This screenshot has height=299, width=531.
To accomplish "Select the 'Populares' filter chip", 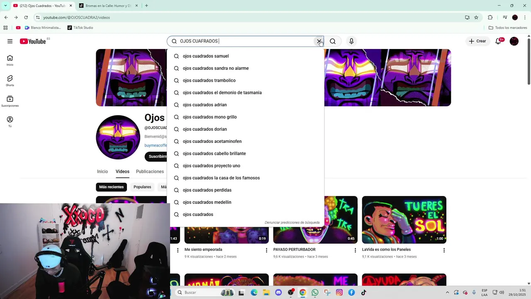I will tap(142, 187).
